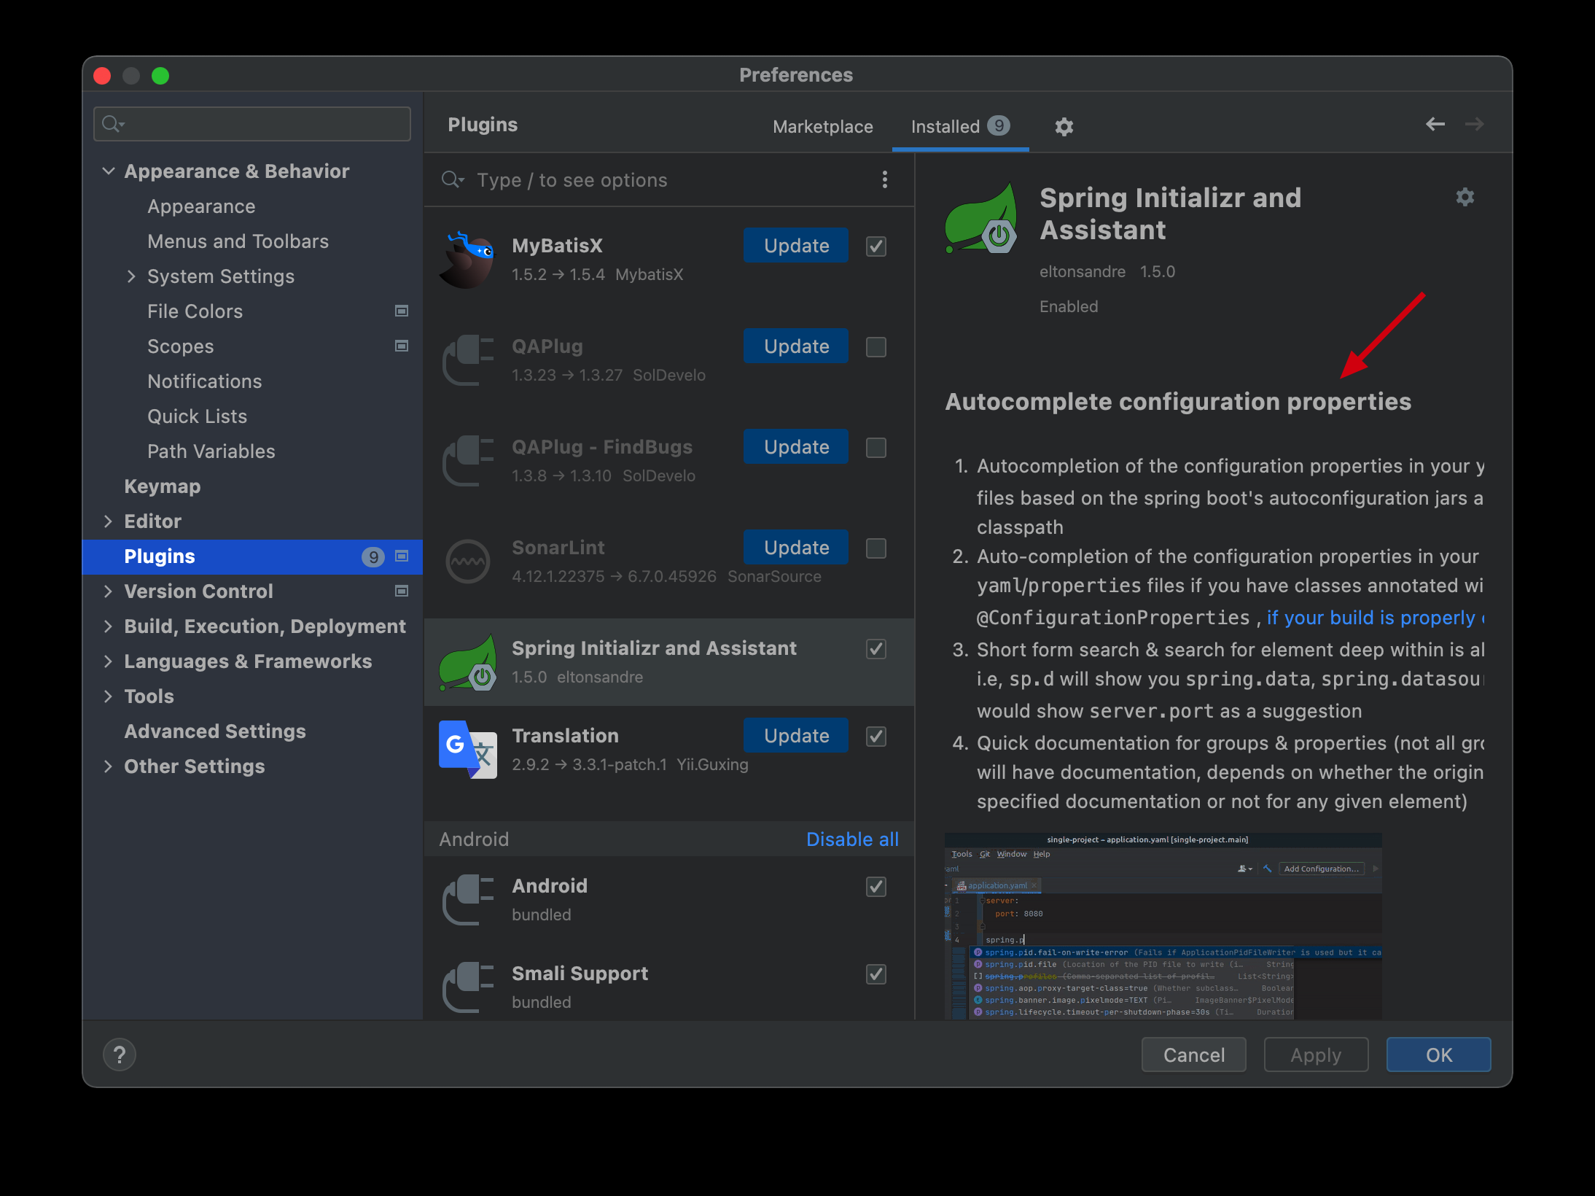Click the SonarLint plugin icon
The height and width of the screenshot is (1196, 1595).
[467, 561]
